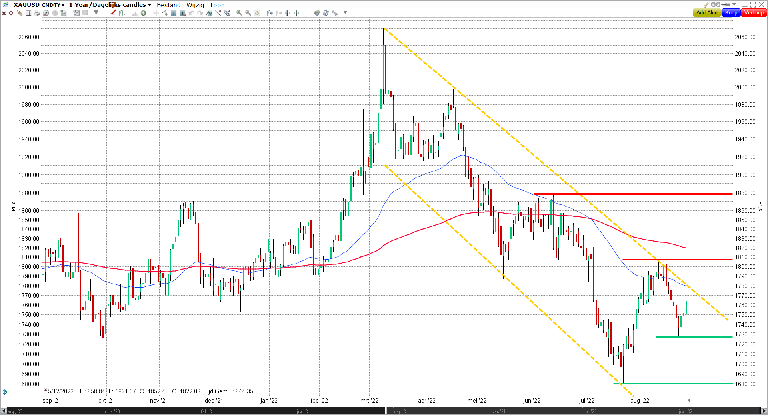The height and width of the screenshot is (415, 768).
Task: Open the dropdown arrow next to pushpin
Action: 734,4
